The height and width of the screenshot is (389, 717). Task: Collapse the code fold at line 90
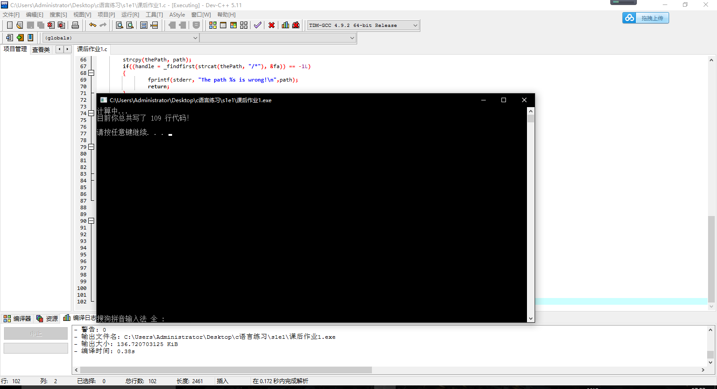click(x=91, y=221)
